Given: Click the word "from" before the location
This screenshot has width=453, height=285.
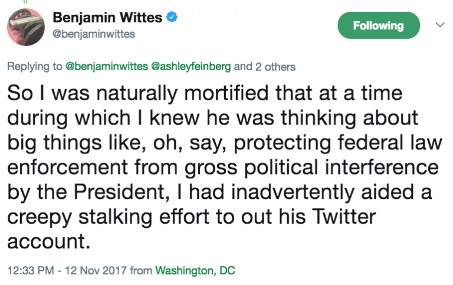Looking at the screenshot, I should (140, 271).
